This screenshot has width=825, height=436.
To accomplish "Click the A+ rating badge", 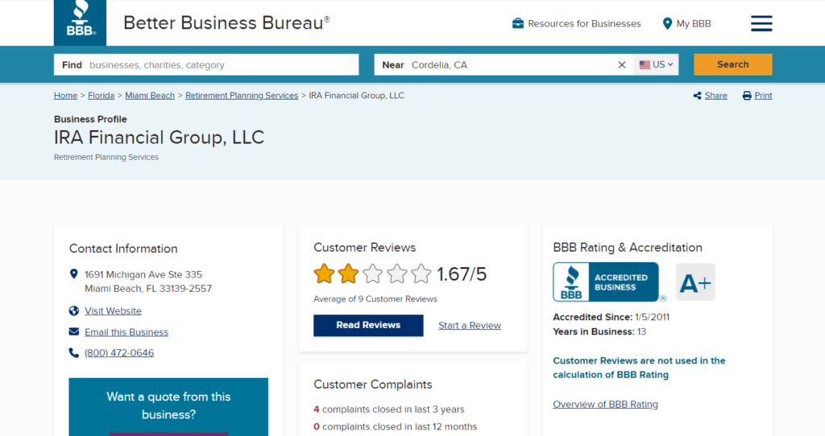I will 695,282.
